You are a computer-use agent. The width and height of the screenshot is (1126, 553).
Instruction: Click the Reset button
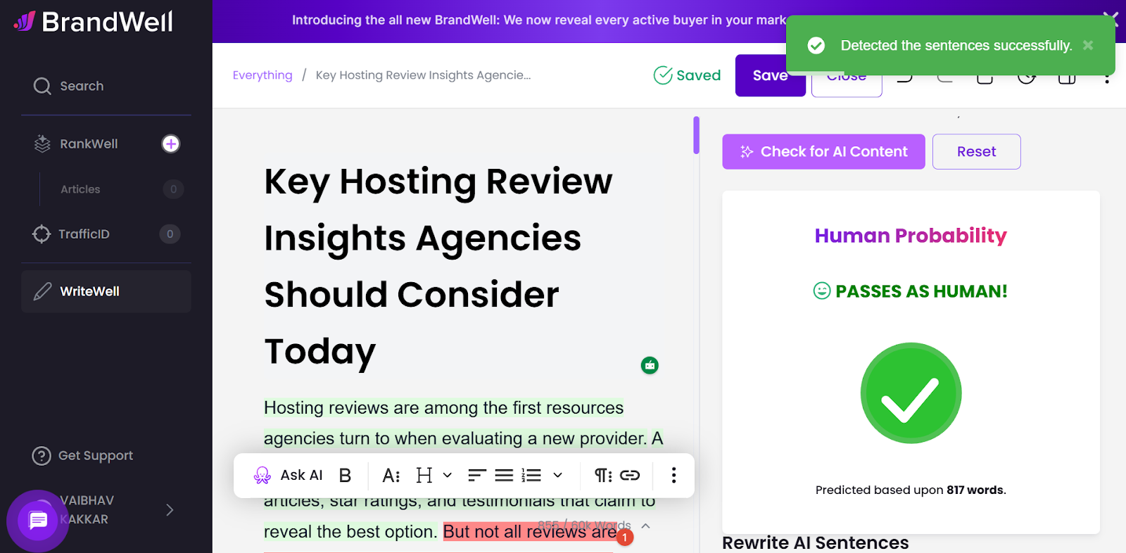tap(976, 151)
